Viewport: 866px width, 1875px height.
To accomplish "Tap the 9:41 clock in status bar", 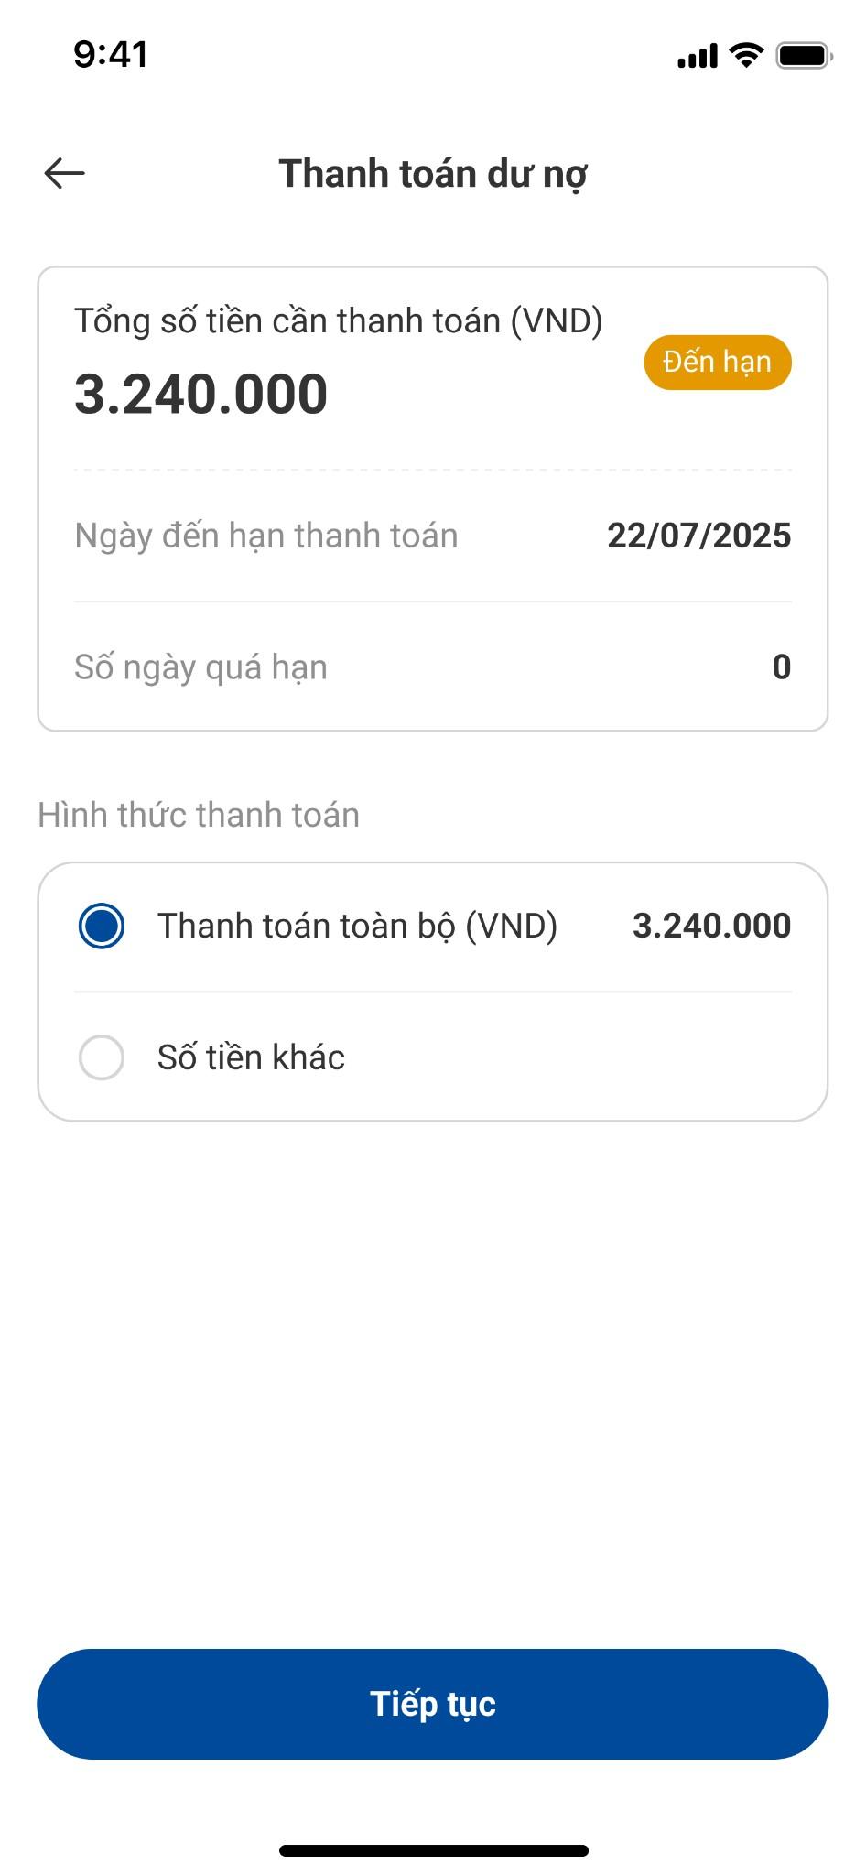I will 111,55.
